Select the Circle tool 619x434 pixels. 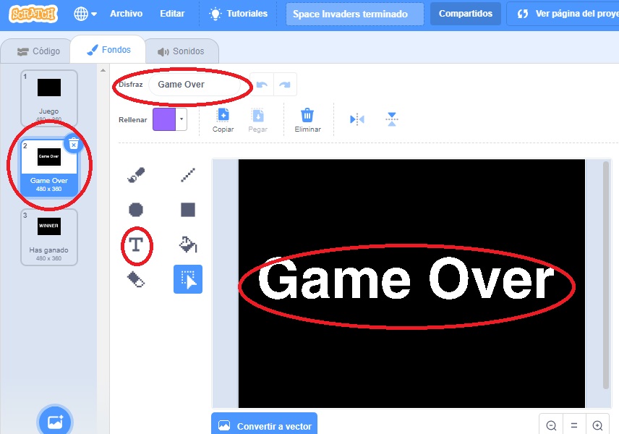[136, 210]
